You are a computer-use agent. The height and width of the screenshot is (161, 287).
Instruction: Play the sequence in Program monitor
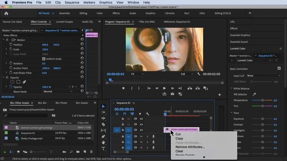pyautogui.click(x=165, y=88)
